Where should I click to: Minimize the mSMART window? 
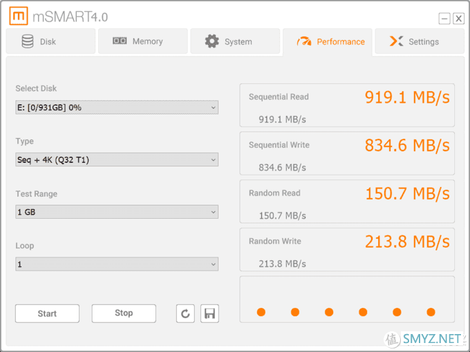444,19
